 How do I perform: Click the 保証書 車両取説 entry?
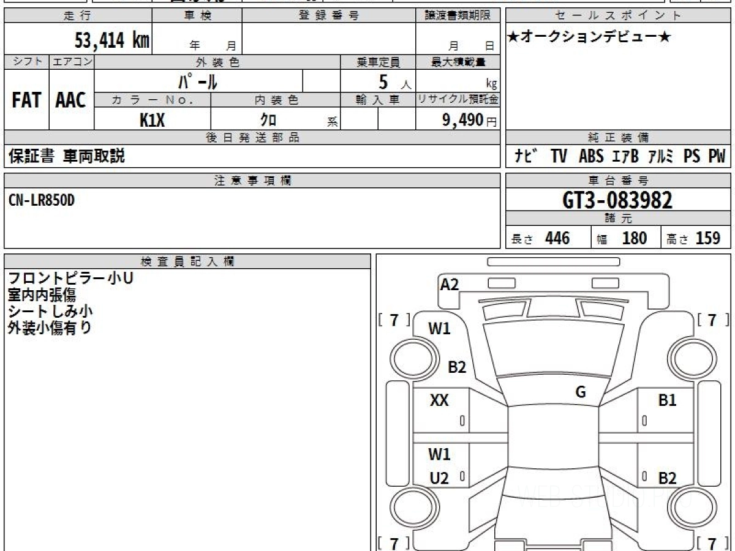click(67, 156)
